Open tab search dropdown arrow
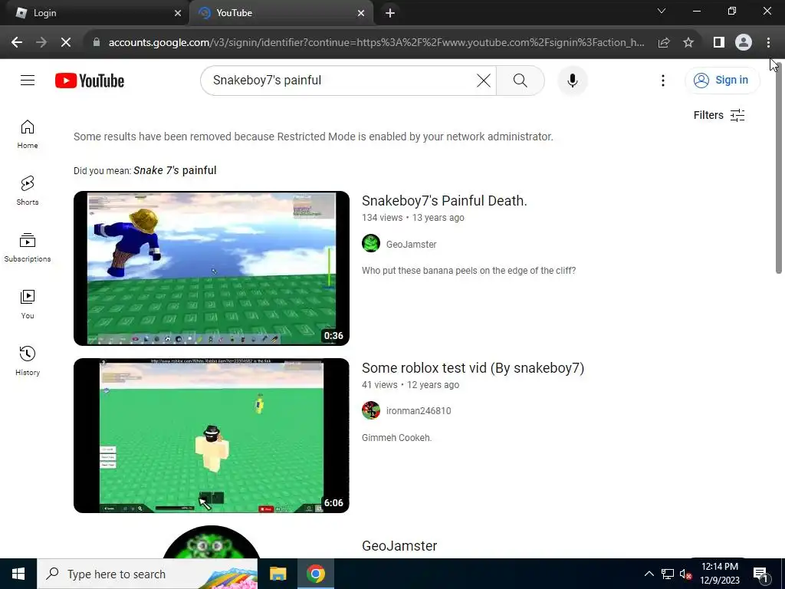 point(662,11)
